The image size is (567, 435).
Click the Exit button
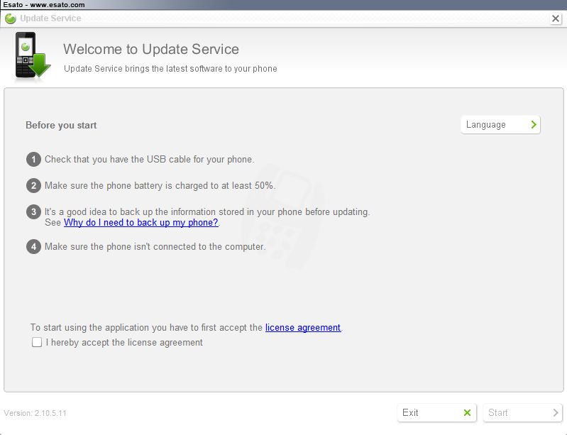click(x=436, y=412)
